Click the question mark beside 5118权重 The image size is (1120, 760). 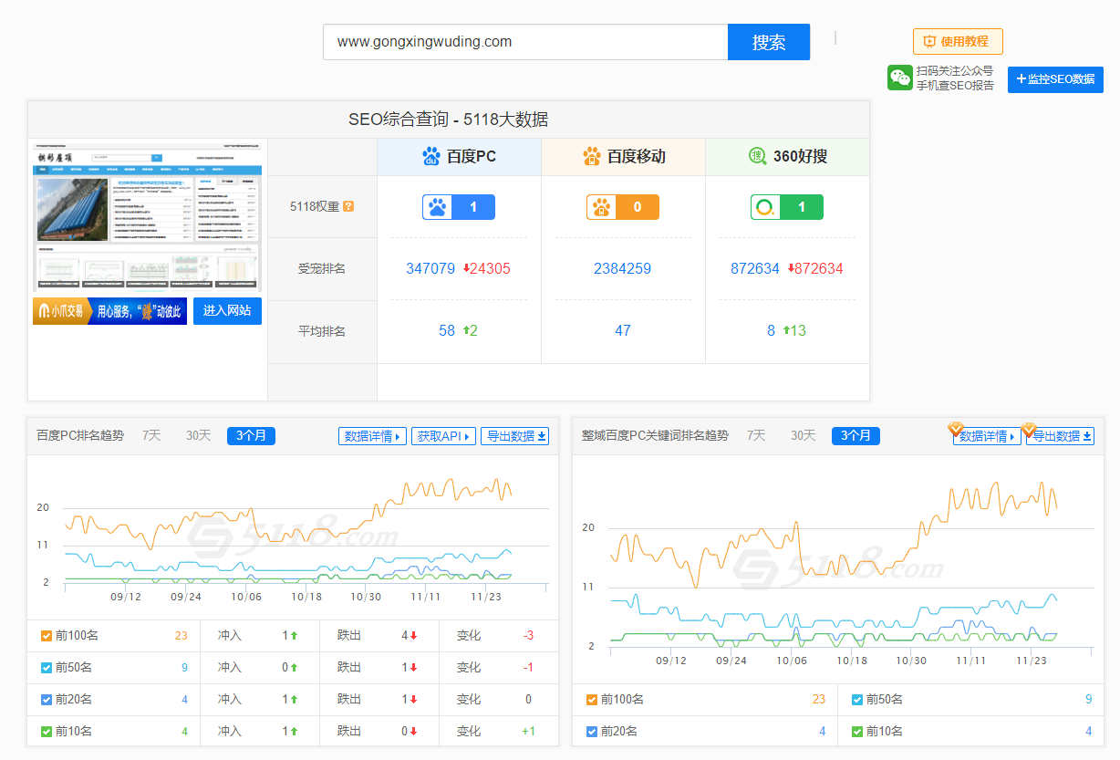click(x=347, y=206)
